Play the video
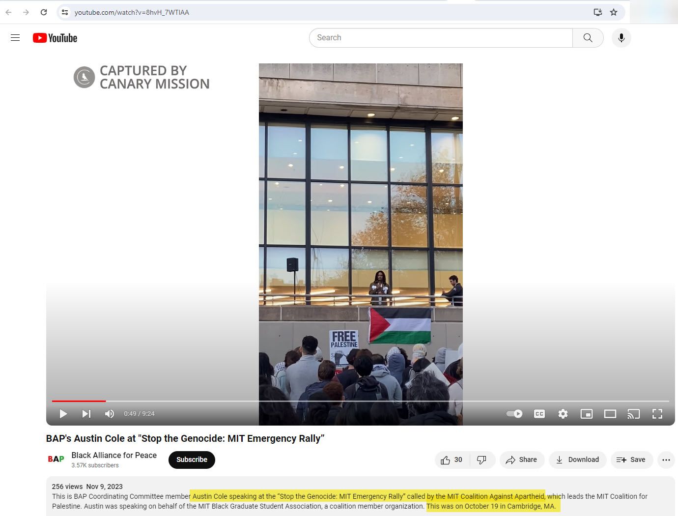678x516 pixels. (x=63, y=414)
